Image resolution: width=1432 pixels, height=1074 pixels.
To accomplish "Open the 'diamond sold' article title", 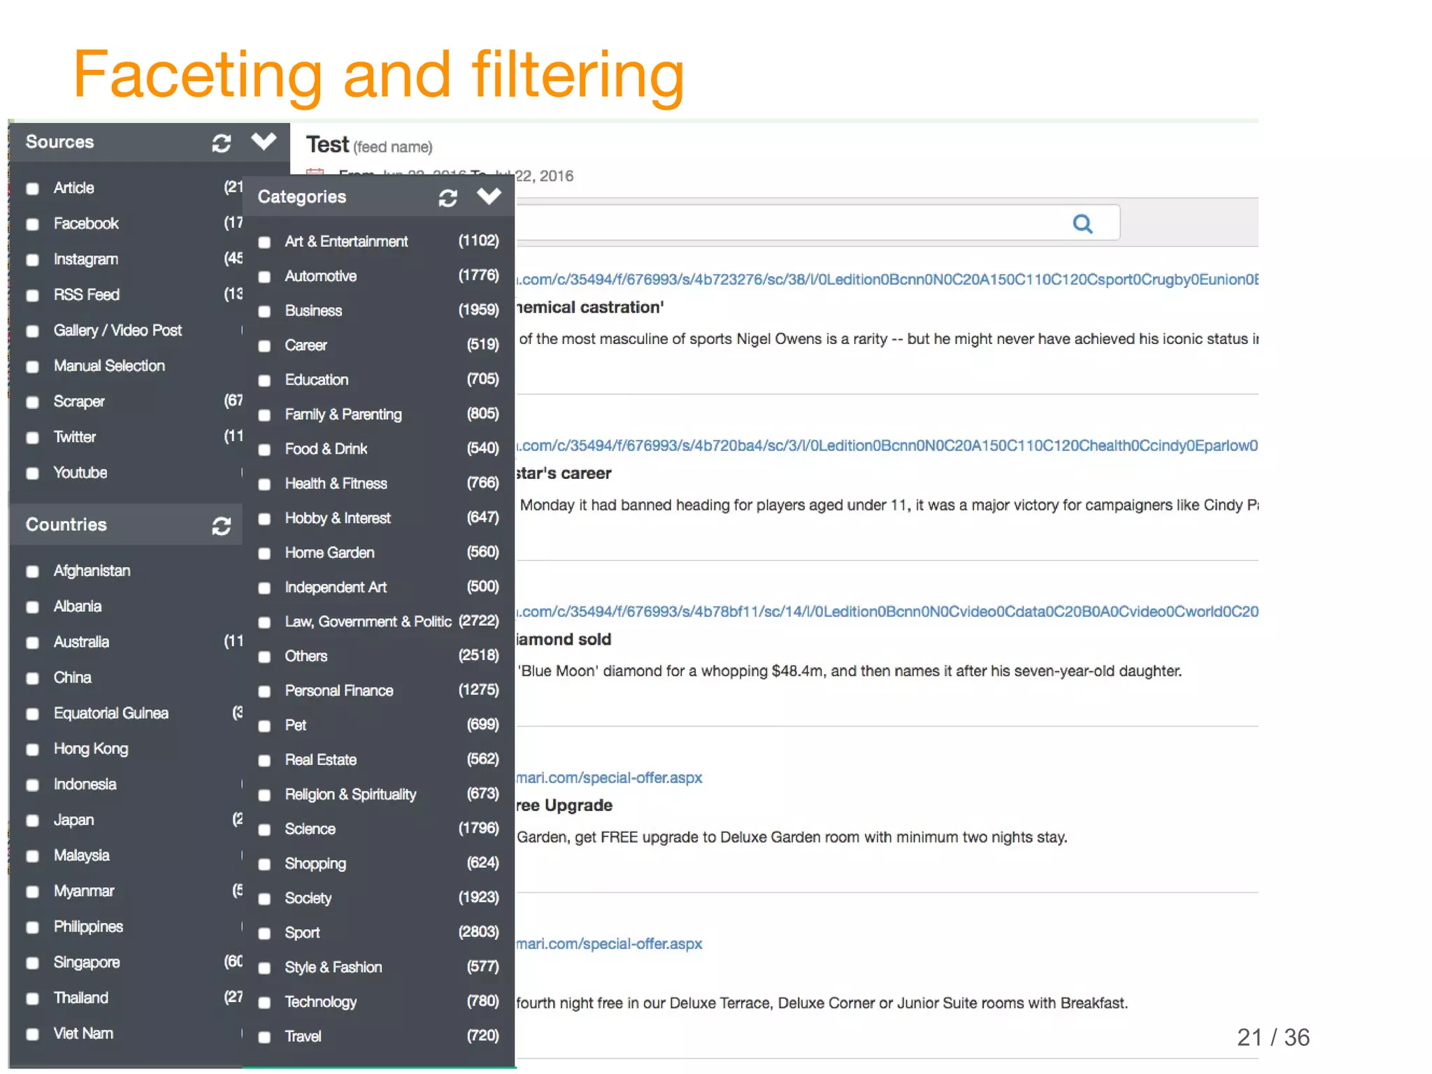I will [x=564, y=640].
